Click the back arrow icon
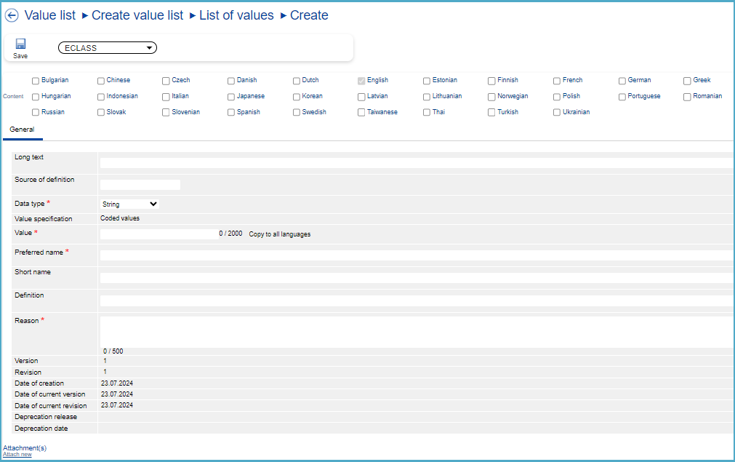The height and width of the screenshot is (462, 735). (x=12, y=15)
